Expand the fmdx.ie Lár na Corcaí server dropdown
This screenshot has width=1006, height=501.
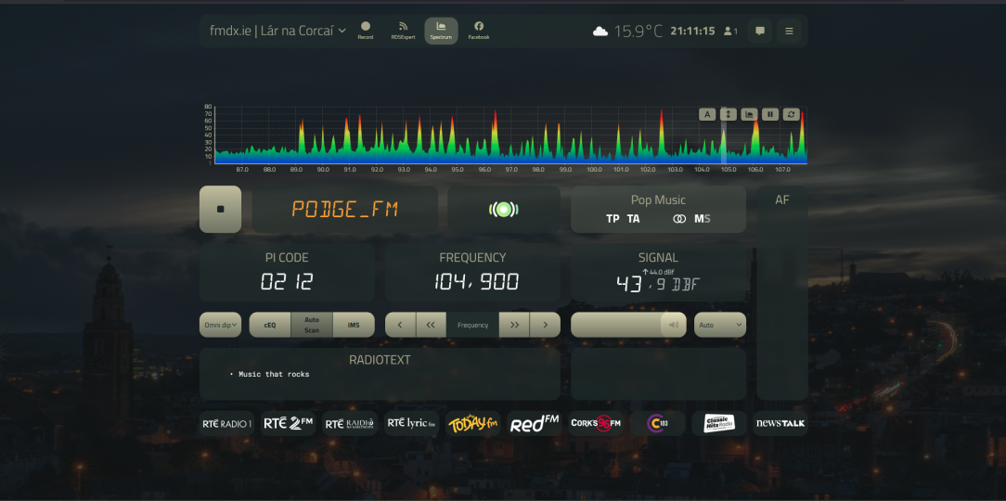[277, 31]
